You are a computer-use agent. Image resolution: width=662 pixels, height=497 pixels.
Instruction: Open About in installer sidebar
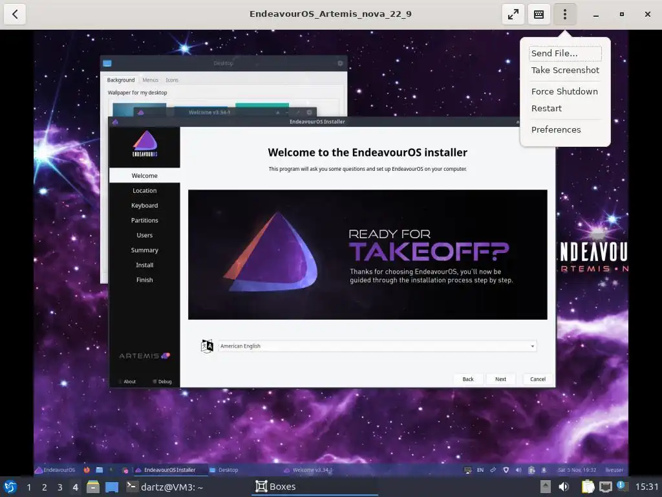click(127, 382)
